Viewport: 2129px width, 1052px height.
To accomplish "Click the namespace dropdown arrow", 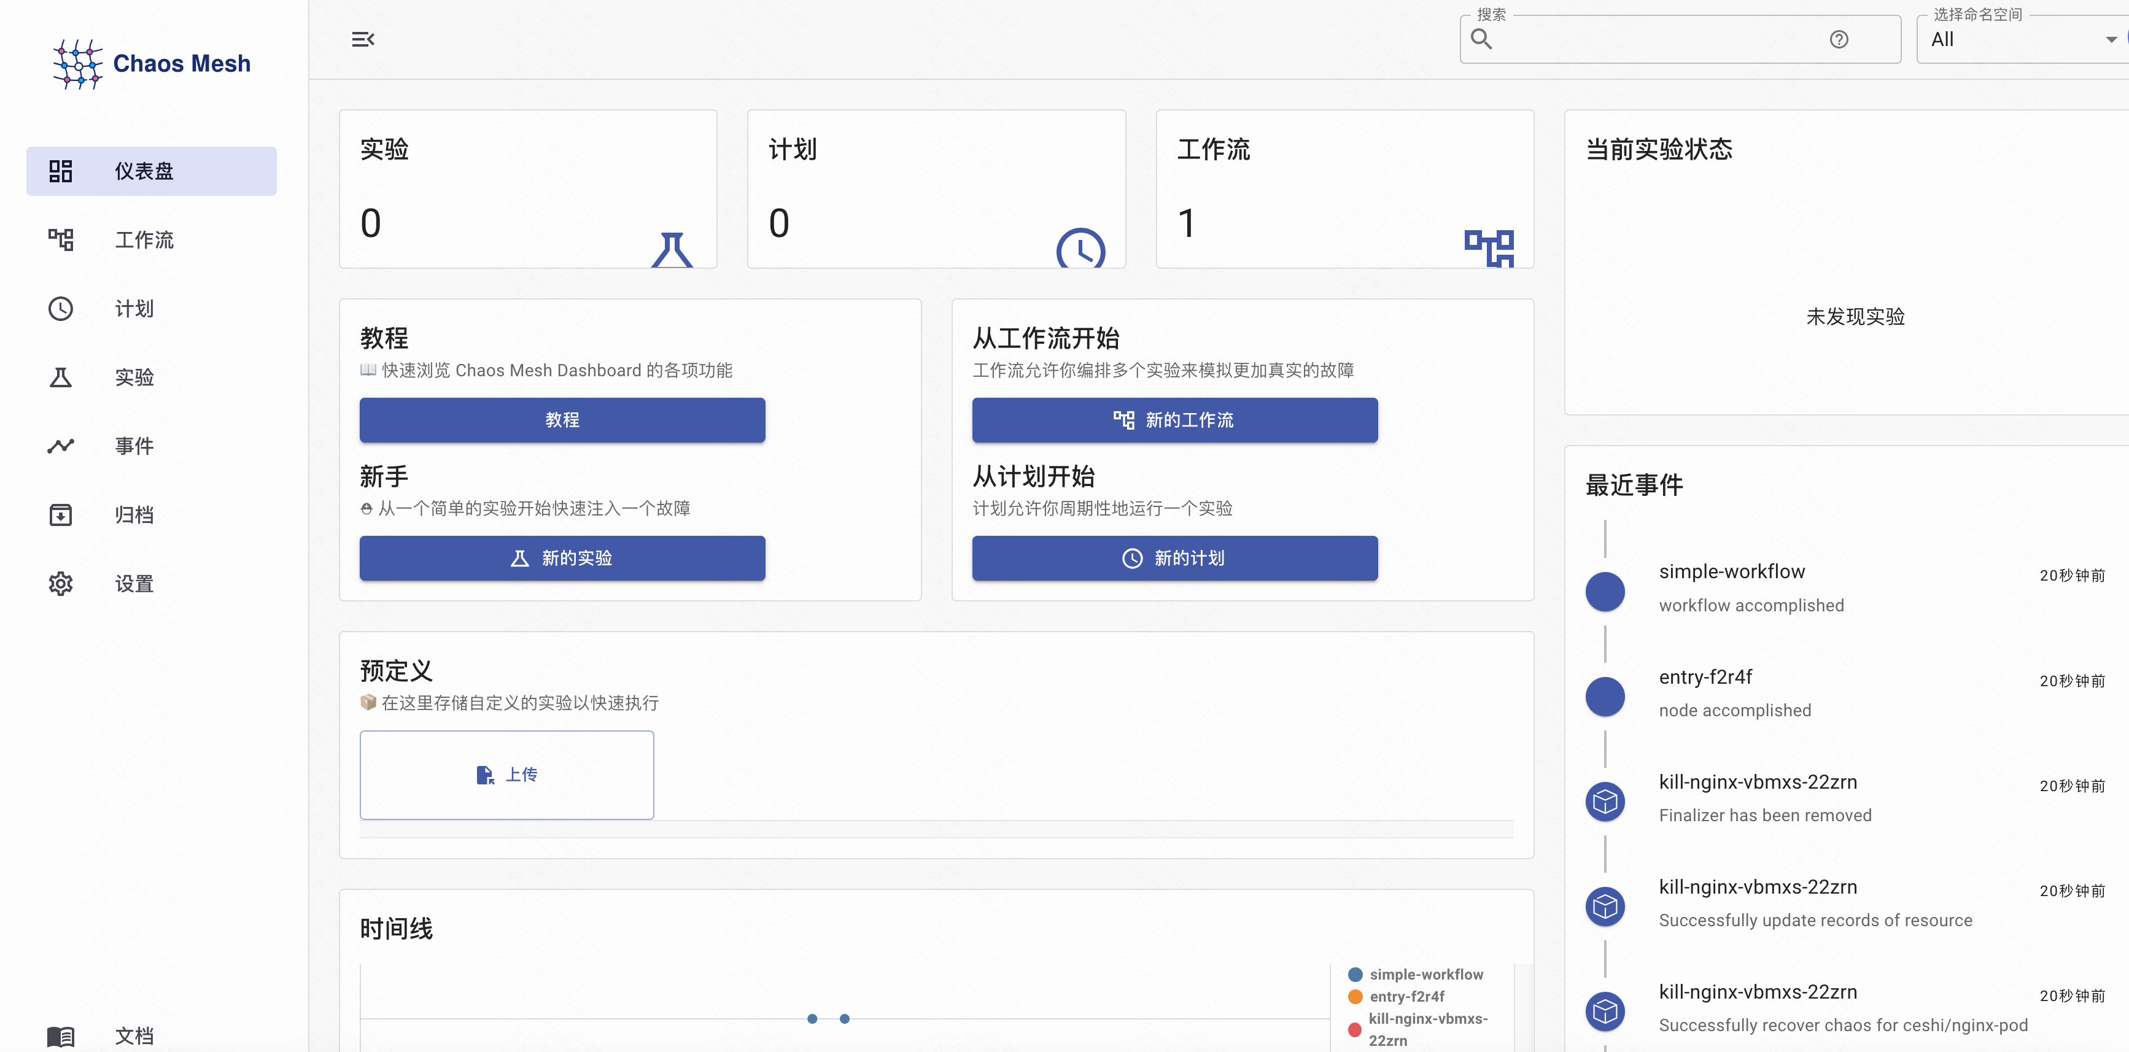I will 2112,40.
